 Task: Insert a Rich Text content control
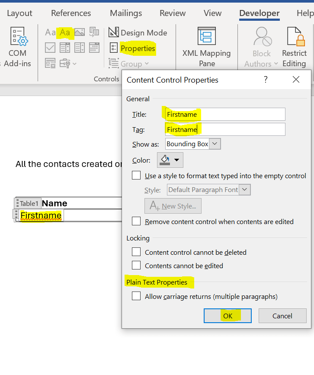[x=51, y=32]
